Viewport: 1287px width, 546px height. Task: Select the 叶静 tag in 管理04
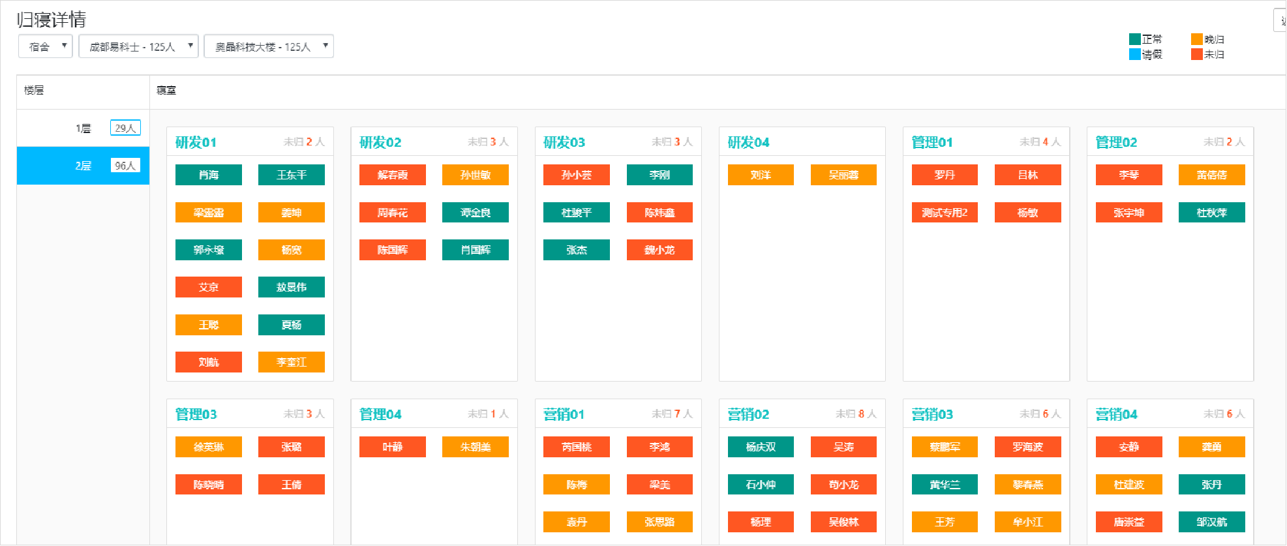click(x=392, y=447)
